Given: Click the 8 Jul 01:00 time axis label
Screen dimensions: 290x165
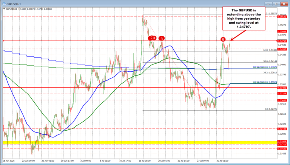Looking at the screenshot, I should point(105,161).
